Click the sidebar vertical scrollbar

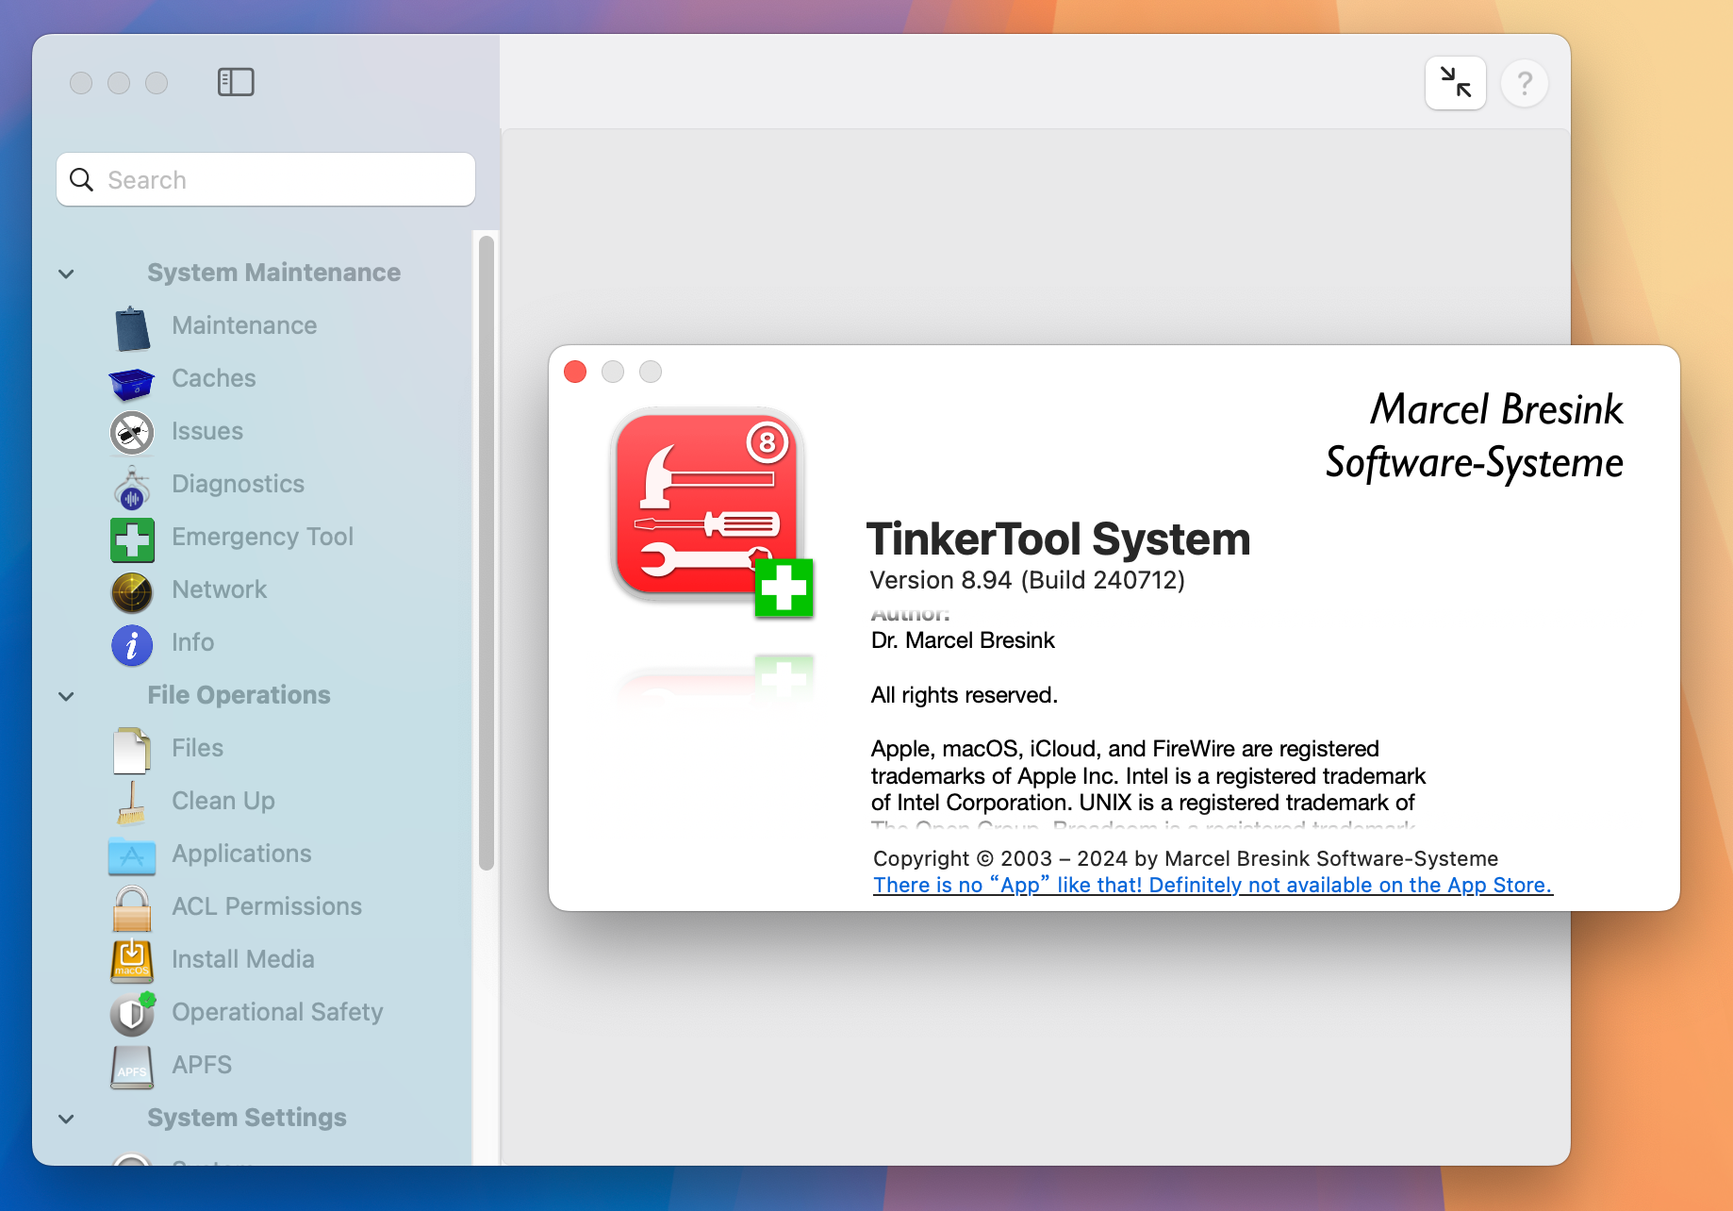[x=487, y=553]
